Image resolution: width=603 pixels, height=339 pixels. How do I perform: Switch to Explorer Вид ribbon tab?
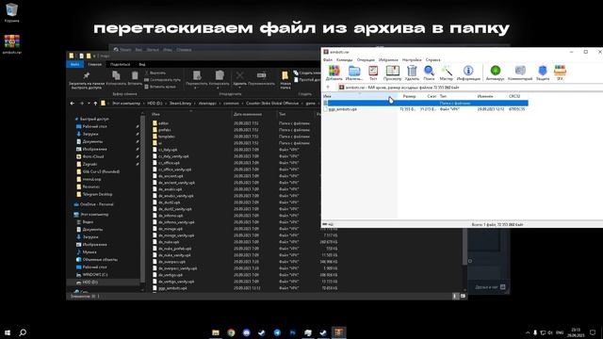tap(142, 64)
